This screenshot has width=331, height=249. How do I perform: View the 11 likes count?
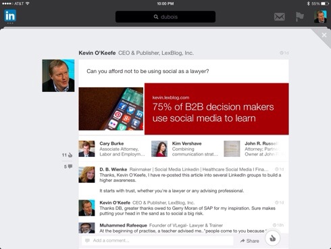tap(67, 155)
